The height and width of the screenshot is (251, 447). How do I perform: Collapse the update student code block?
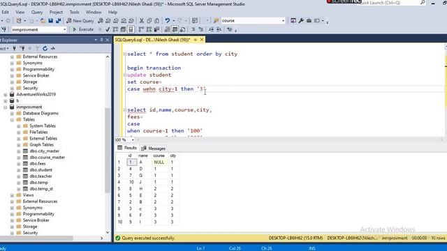click(125, 75)
